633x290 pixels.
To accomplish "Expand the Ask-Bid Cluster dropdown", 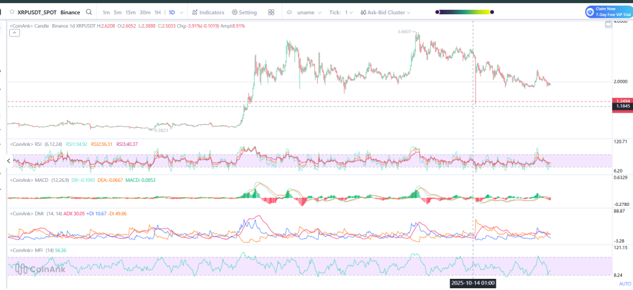I will pos(386,12).
